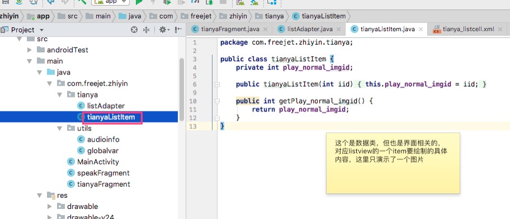Open listAdapter class in tree
This screenshot has width=510, height=219.
coord(101,106)
